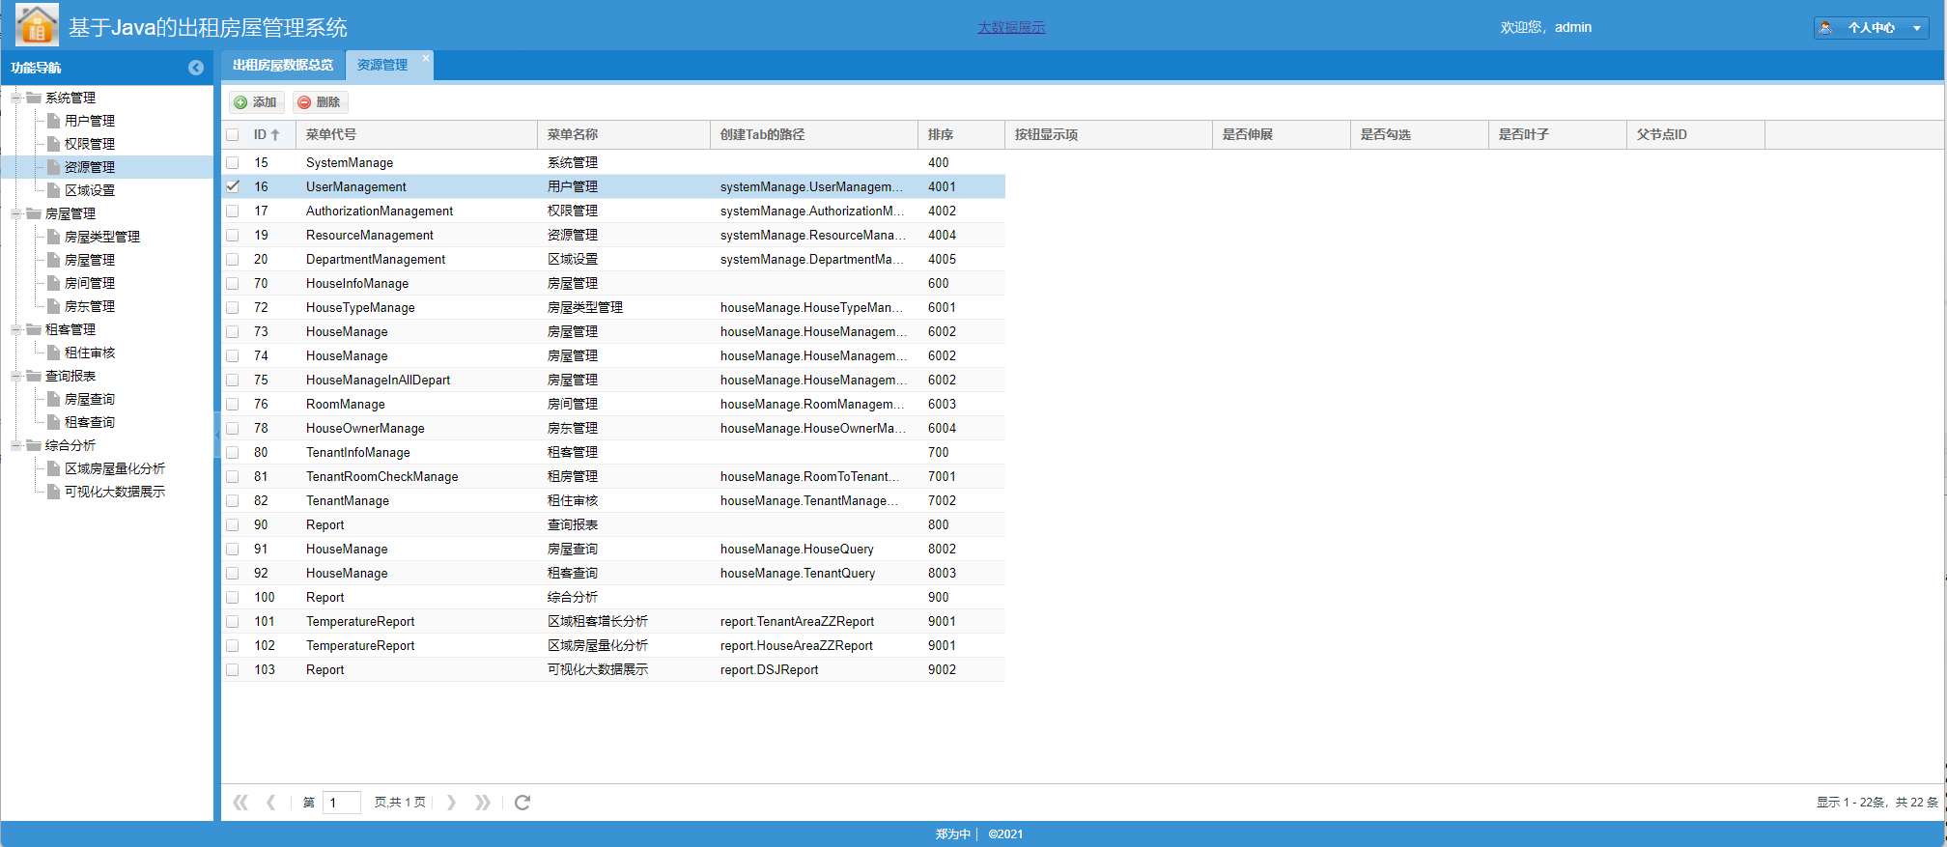Open 可视化大数据展示 tree item

(x=115, y=492)
